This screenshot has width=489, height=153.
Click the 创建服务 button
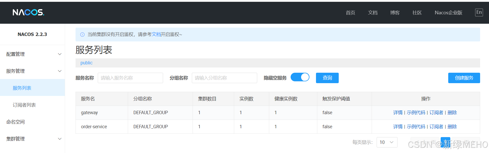click(x=464, y=78)
